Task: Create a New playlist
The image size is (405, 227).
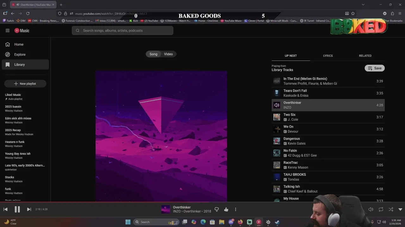Action: pos(25,84)
